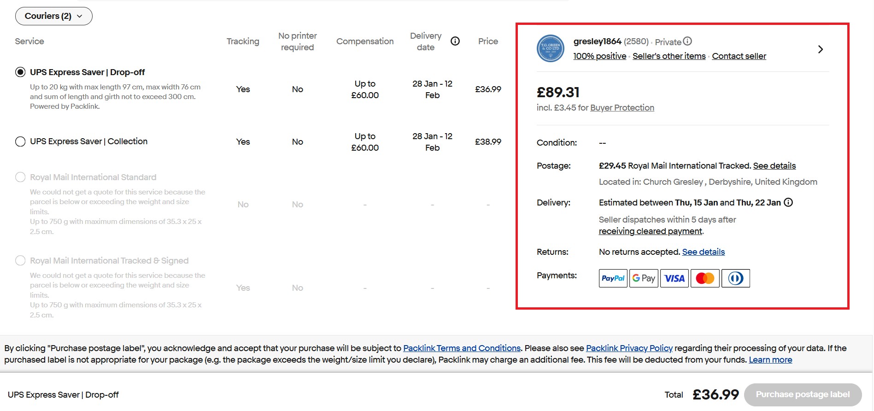
Task: Open the Buyer Protection link
Action: [x=622, y=108]
